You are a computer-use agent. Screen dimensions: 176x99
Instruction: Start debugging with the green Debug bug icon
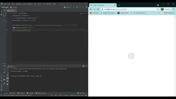[77, 7]
